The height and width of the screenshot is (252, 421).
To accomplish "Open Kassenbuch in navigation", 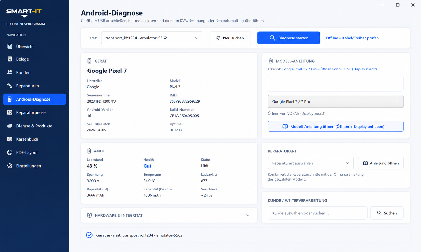I will click(x=35, y=139).
